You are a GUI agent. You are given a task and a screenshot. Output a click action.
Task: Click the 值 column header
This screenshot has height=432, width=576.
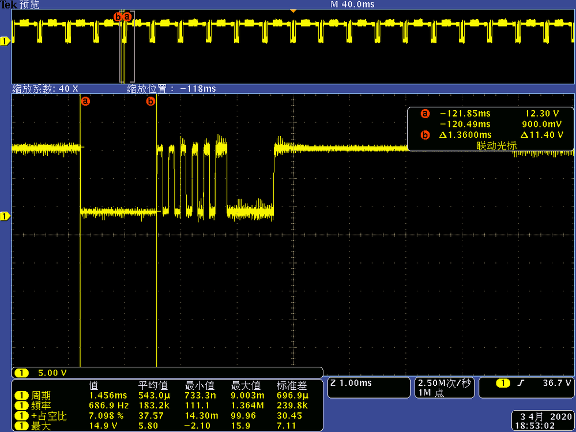tap(93, 385)
